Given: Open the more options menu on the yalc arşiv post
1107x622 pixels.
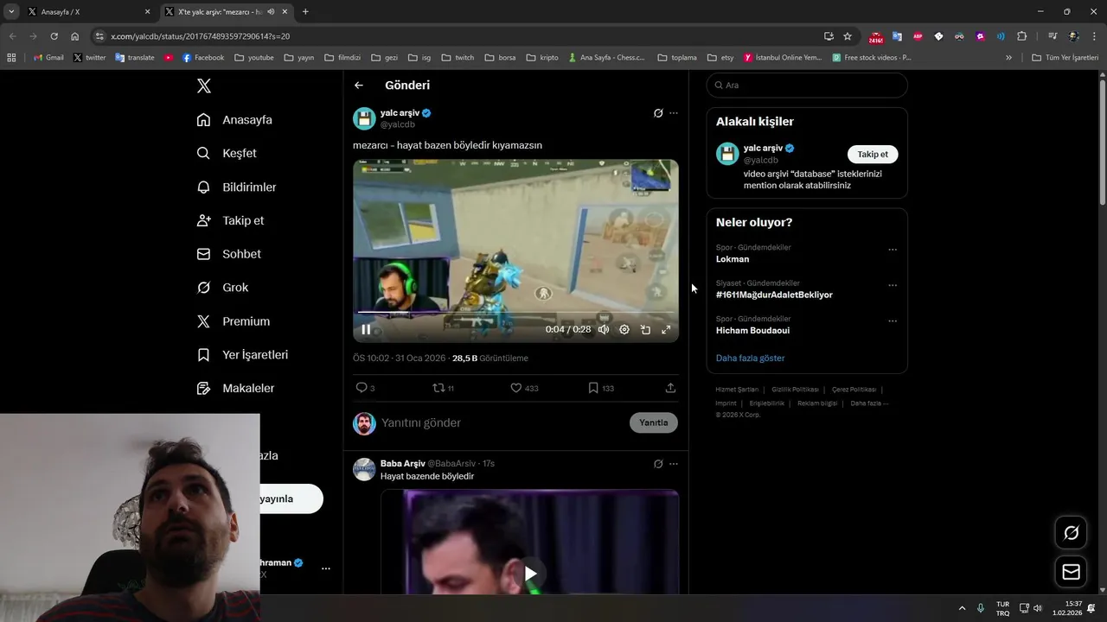Looking at the screenshot, I should tap(674, 113).
